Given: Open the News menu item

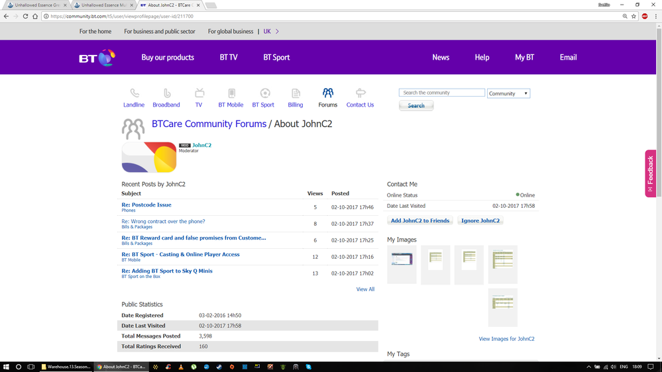Looking at the screenshot, I should coord(441,58).
